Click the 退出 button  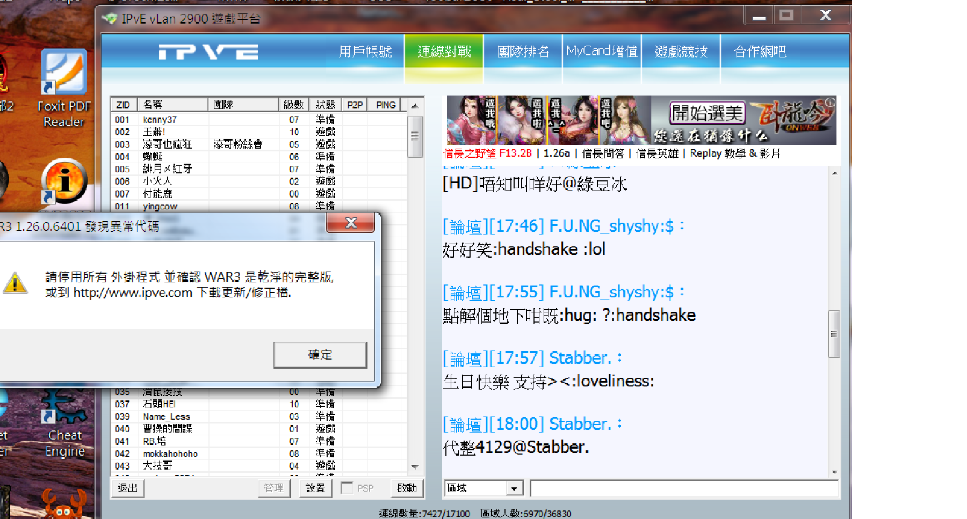128,488
